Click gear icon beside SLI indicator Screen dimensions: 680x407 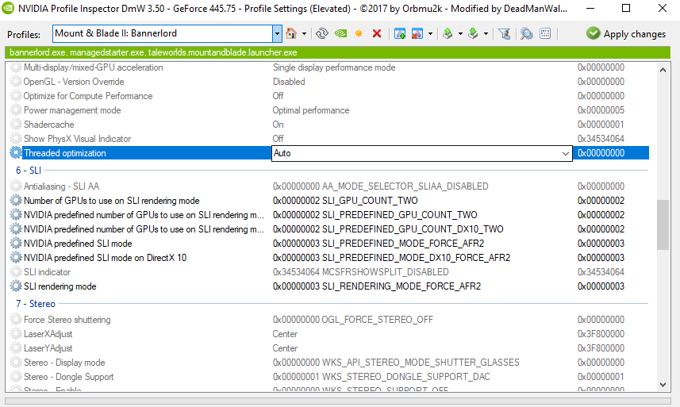pos(16,272)
